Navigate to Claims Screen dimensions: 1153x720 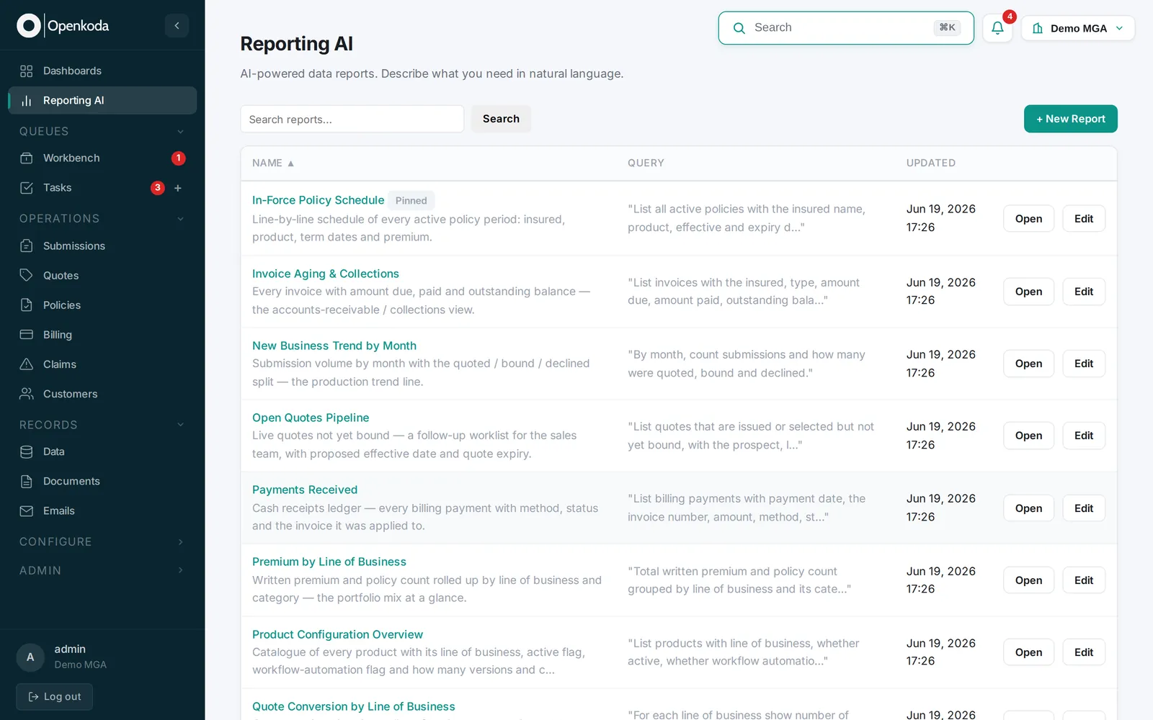click(x=102, y=364)
